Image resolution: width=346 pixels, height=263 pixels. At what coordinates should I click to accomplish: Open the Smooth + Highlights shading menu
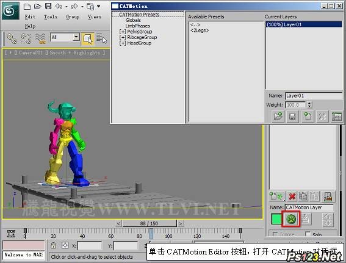pyautogui.click(x=74, y=52)
